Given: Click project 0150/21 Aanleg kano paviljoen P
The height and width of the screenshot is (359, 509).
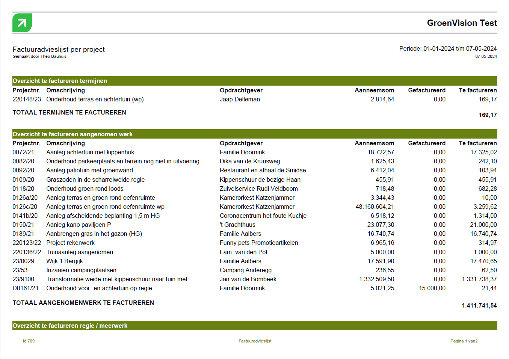Looking at the screenshot, I should 79,225.
